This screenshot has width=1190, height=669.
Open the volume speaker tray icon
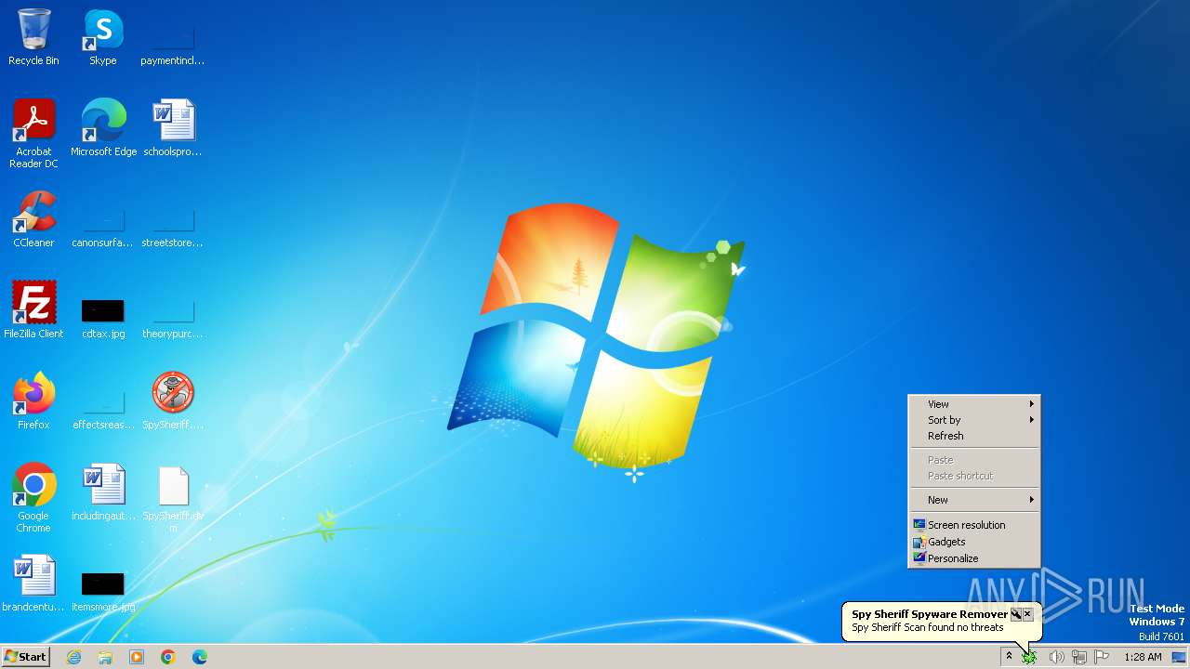click(x=1056, y=657)
